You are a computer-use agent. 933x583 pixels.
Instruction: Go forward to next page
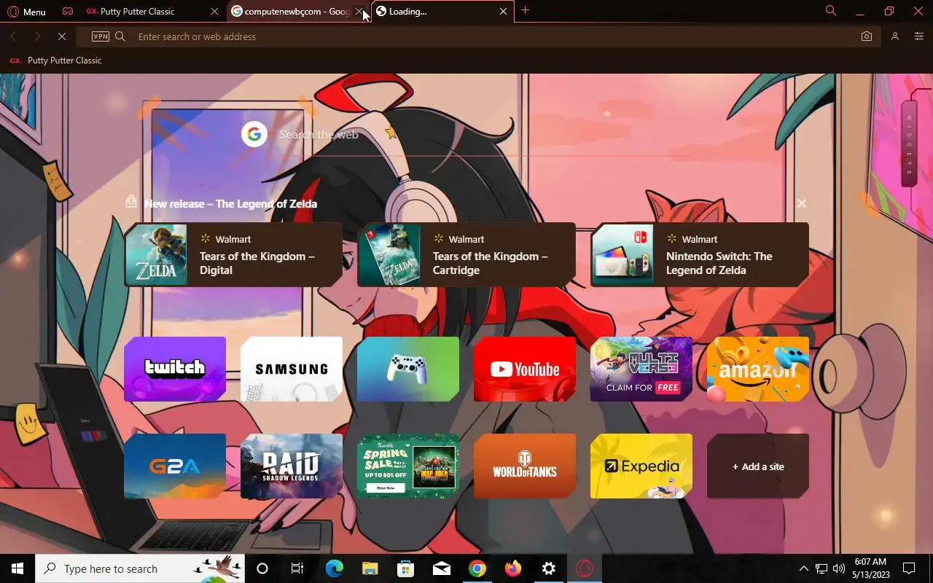point(36,36)
